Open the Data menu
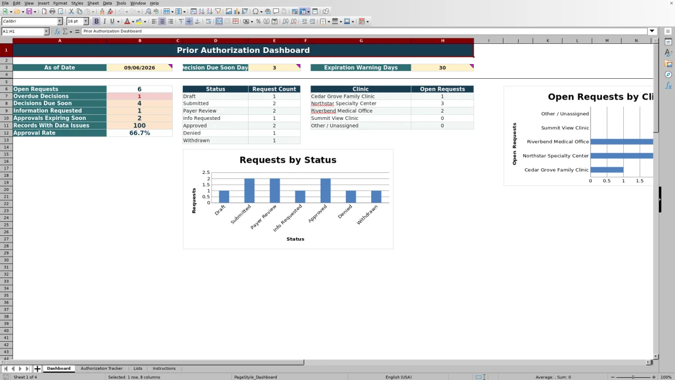Image resolution: width=675 pixels, height=380 pixels. pyautogui.click(x=107, y=3)
